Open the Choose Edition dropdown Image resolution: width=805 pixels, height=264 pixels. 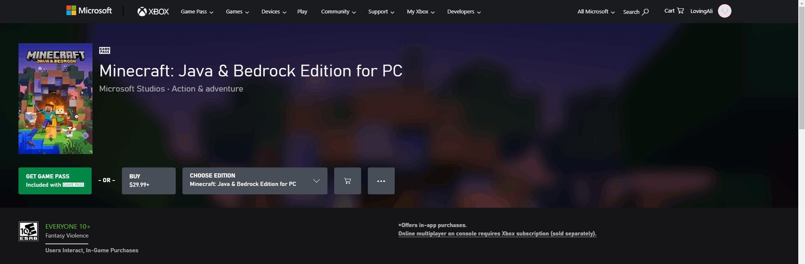click(x=255, y=181)
